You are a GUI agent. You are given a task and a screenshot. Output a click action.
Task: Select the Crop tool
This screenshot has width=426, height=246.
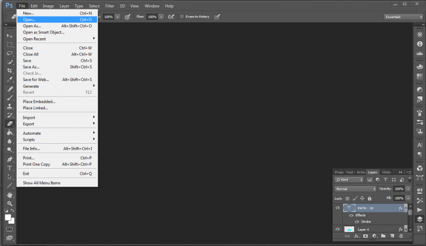(10, 70)
